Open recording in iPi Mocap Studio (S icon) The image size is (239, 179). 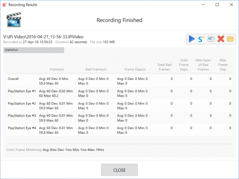pos(201,39)
